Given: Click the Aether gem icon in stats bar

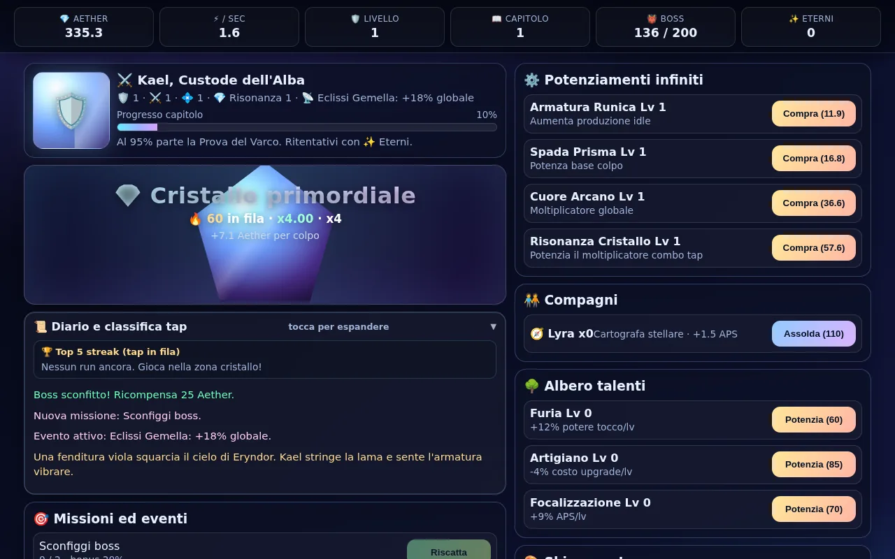Looking at the screenshot, I should pos(64,19).
